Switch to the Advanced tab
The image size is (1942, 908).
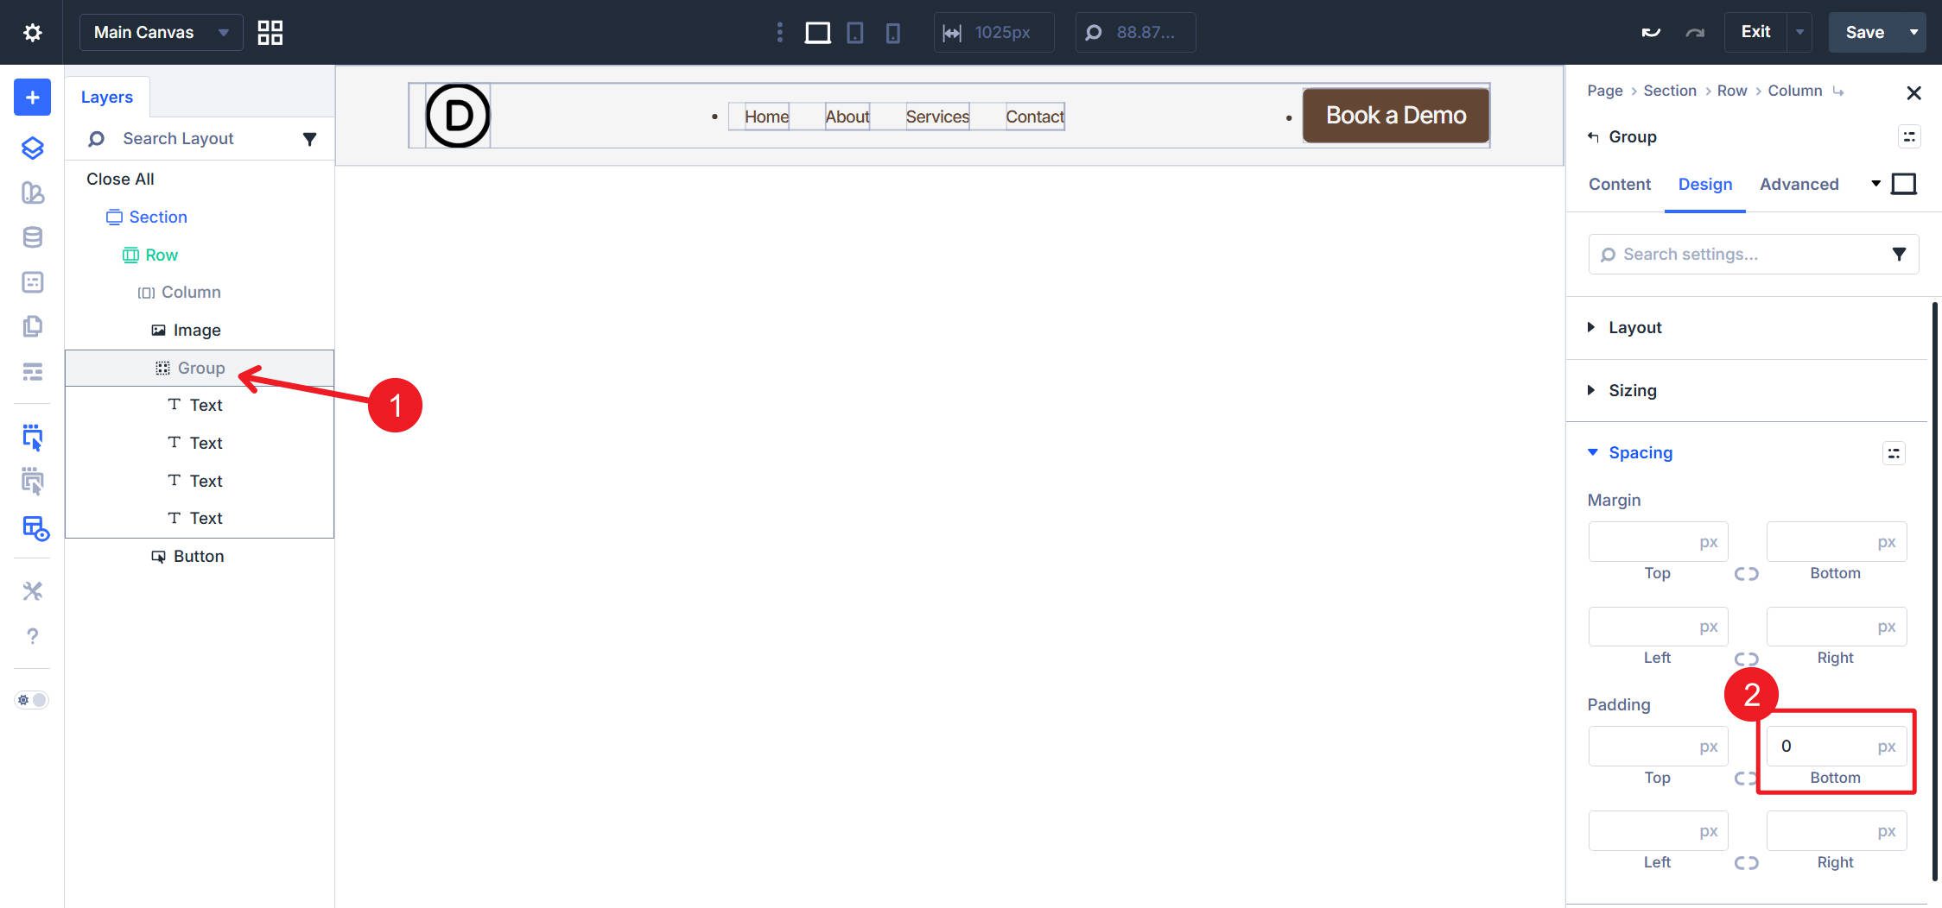pyautogui.click(x=1799, y=184)
